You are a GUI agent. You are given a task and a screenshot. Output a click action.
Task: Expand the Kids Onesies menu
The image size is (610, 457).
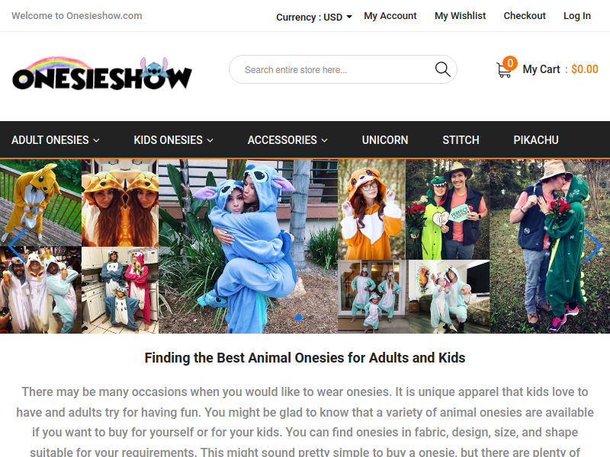click(x=174, y=140)
